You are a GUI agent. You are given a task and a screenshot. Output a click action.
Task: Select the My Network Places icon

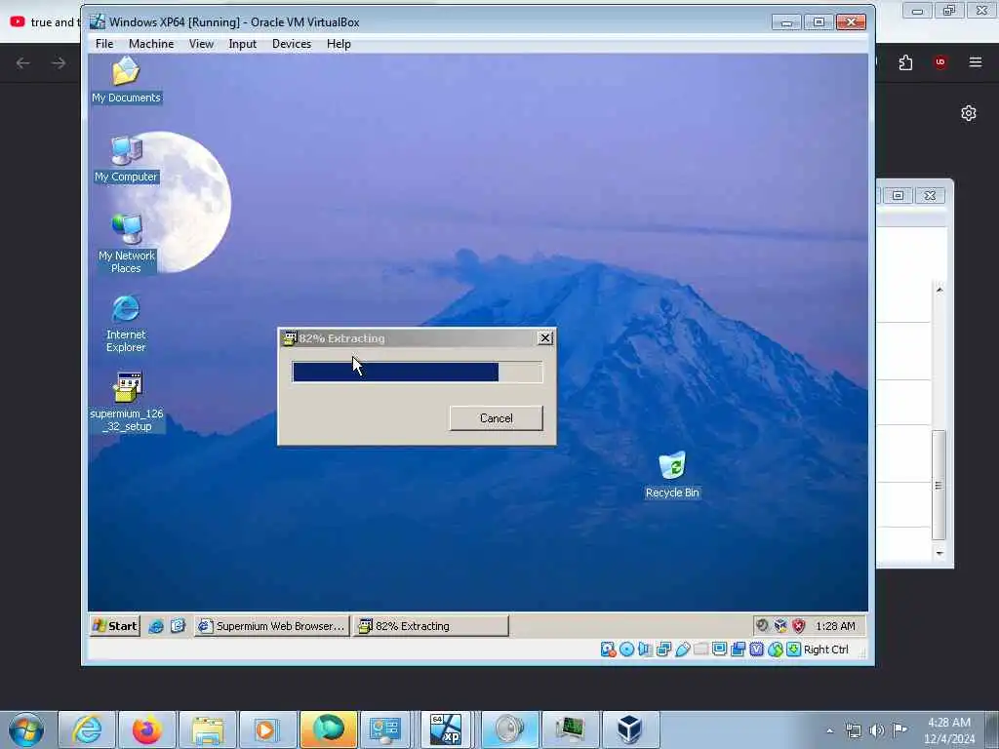(x=126, y=244)
